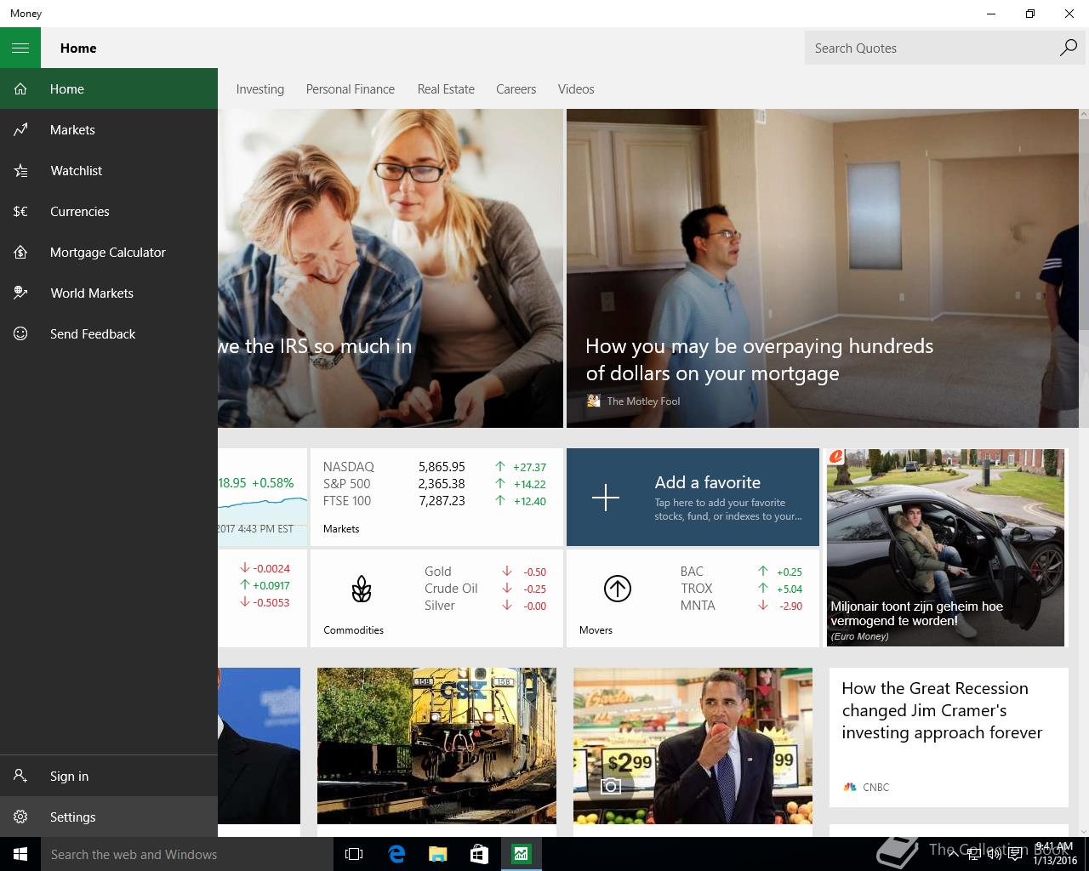The height and width of the screenshot is (871, 1089).
Task: Click the search magnifier icon
Action: coord(1068,48)
